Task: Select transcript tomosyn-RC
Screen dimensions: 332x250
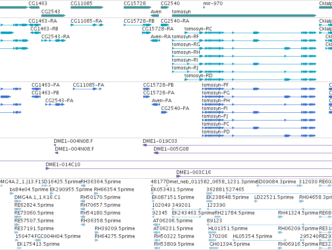Action: [x=250, y=33]
